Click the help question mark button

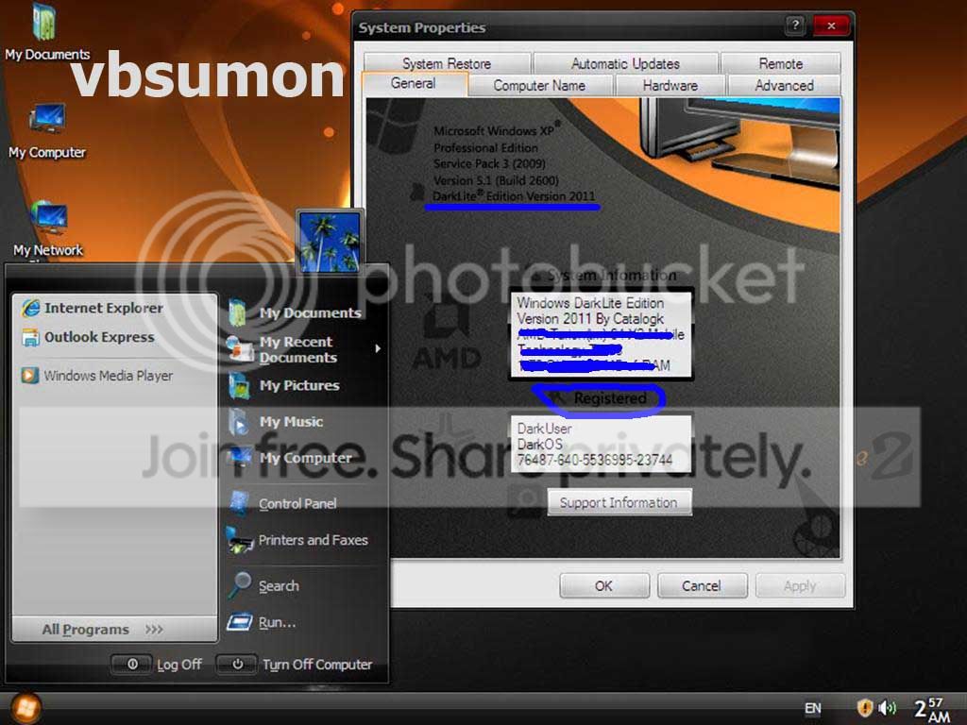[x=795, y=25]
